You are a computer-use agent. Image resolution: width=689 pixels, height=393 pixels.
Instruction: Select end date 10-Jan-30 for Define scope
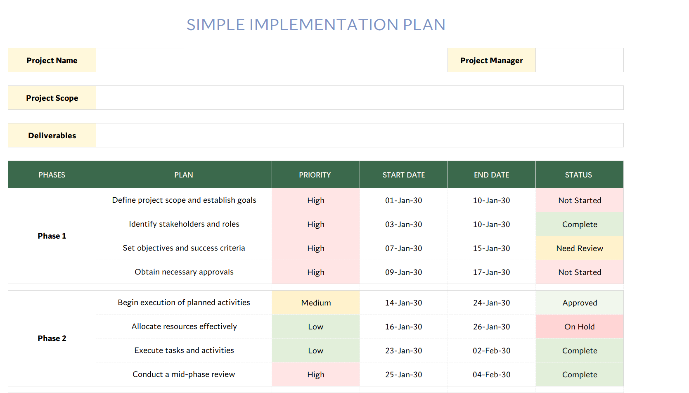[x=492, y=200]
